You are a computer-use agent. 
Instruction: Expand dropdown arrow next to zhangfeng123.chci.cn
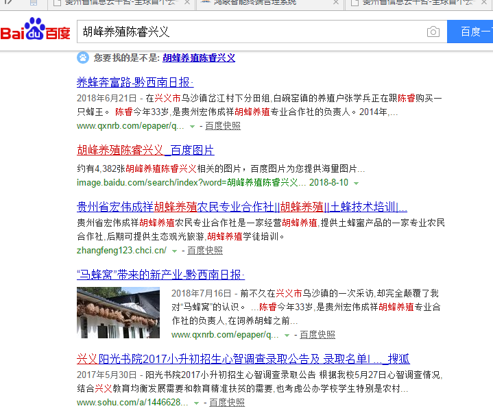pos(175,251)
